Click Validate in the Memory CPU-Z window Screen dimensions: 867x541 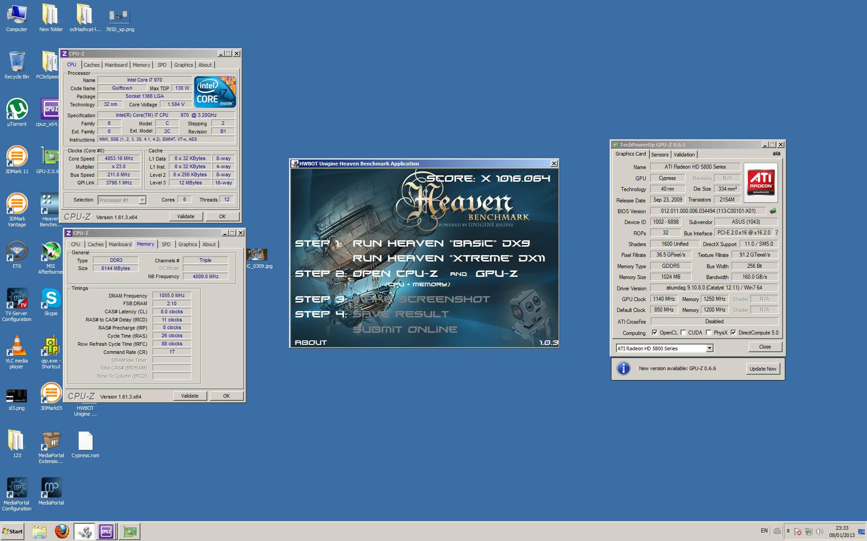click(x=190, y=396)
